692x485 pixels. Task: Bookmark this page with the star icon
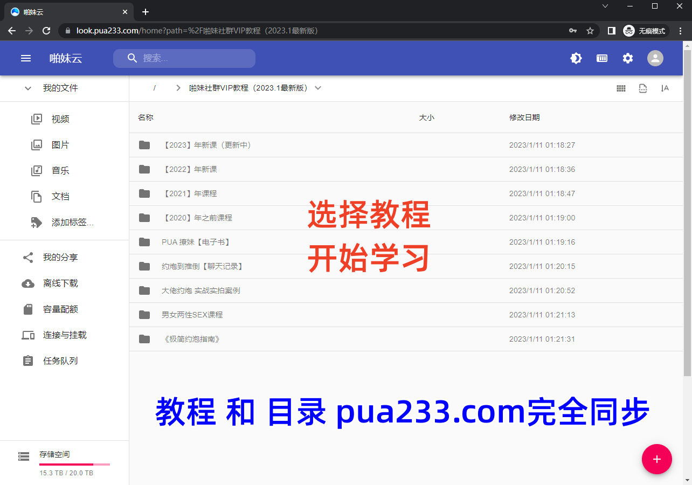point(590,31)
